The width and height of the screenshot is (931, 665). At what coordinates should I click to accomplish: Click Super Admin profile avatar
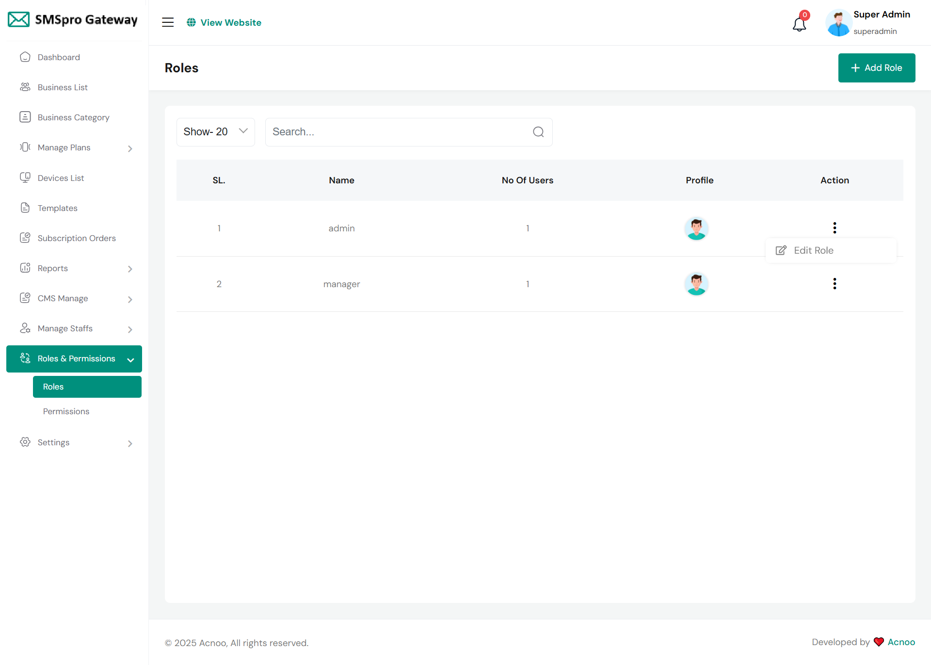[838, 23]
